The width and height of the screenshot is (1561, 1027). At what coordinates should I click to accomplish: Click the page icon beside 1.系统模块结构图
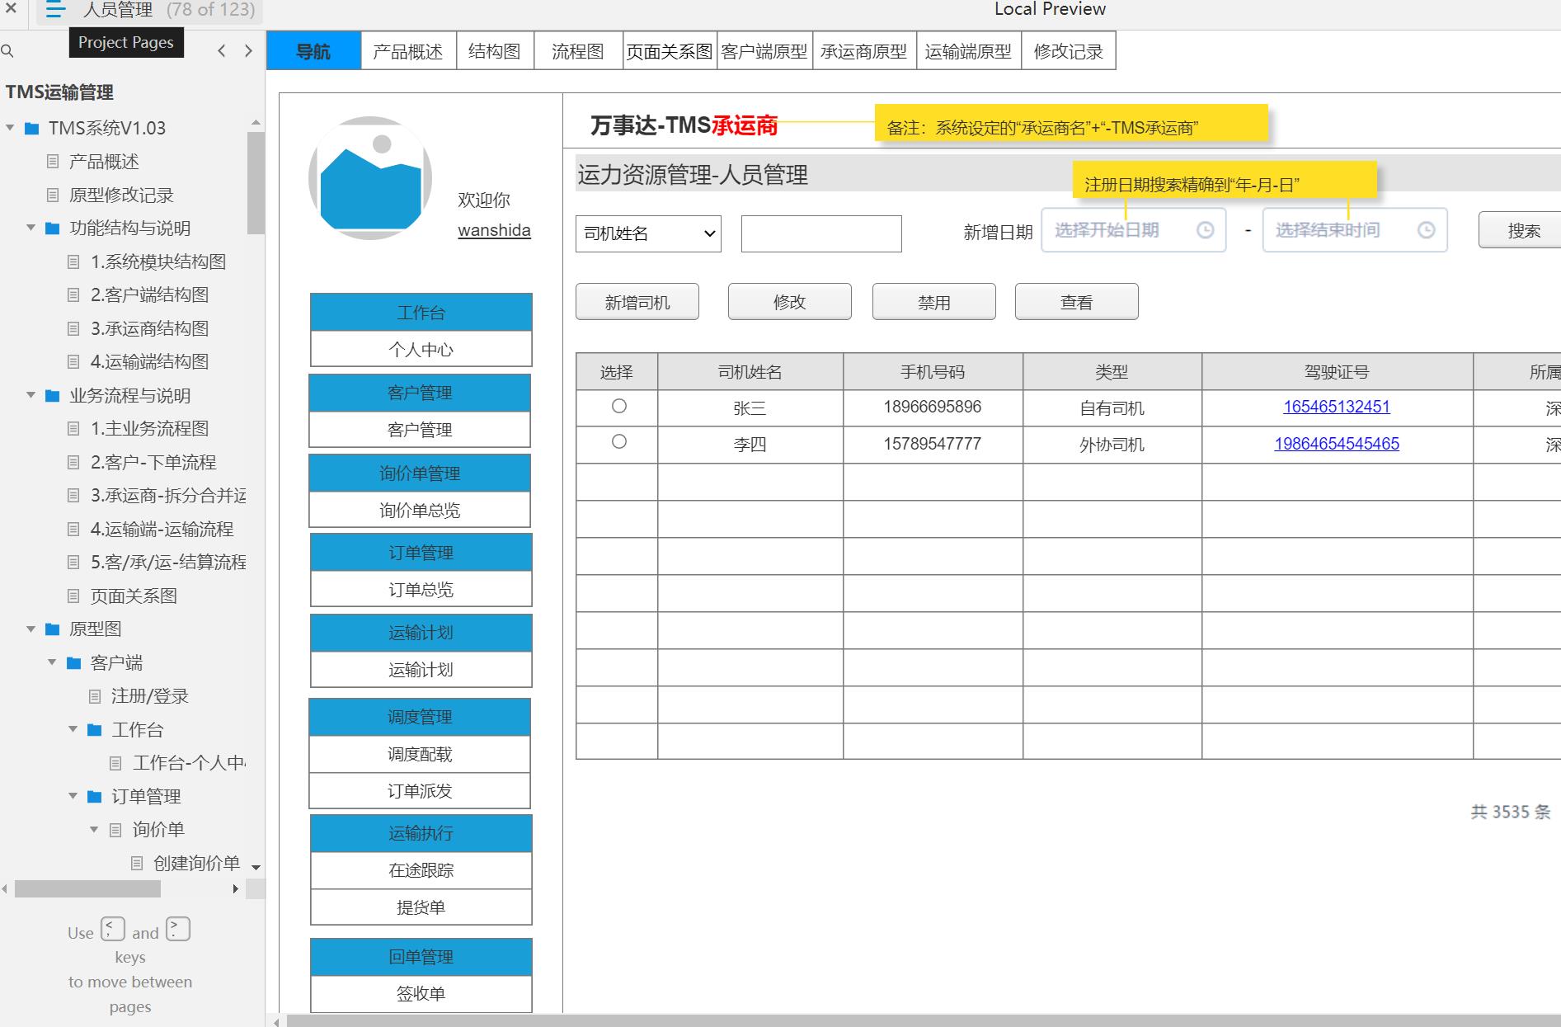click(x=73, y=262)
